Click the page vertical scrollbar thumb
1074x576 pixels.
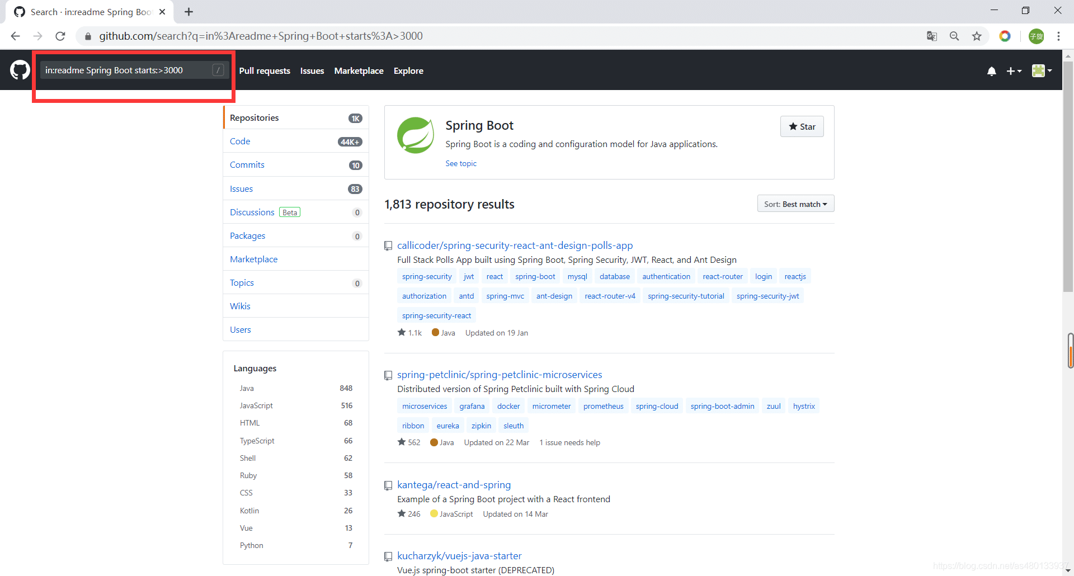click(x=1068, y=176)
